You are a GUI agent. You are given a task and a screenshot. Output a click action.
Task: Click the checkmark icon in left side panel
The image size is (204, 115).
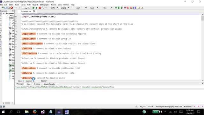(1, 35)
